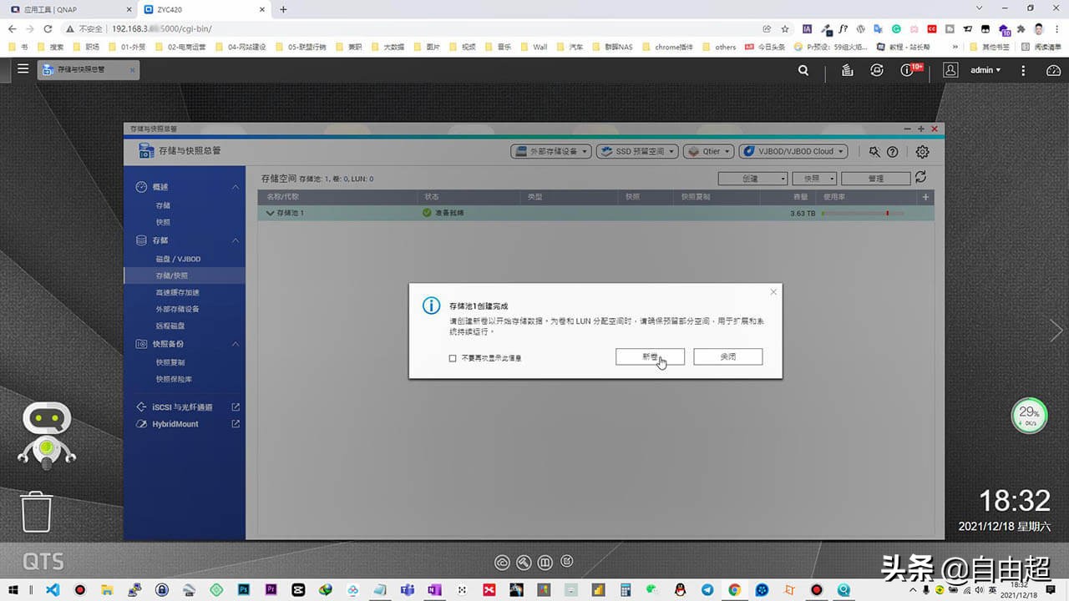Open the VJBOD/VJBOD Cloud panel
This screenshot has width=1069, height=601.
[792, 151]
